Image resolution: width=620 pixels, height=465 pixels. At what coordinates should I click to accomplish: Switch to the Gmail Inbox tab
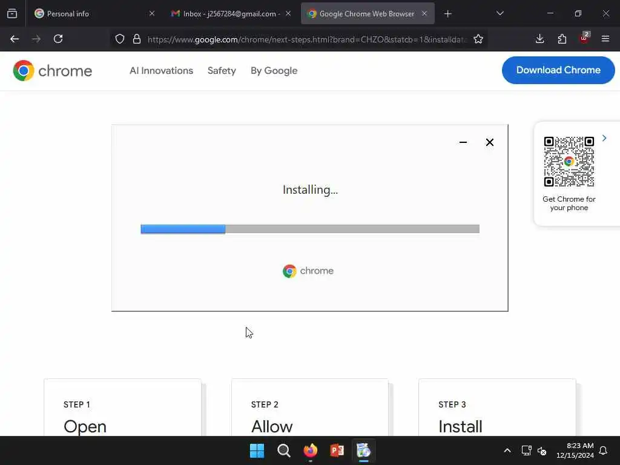pyautogui.click(x=231, y=13)
